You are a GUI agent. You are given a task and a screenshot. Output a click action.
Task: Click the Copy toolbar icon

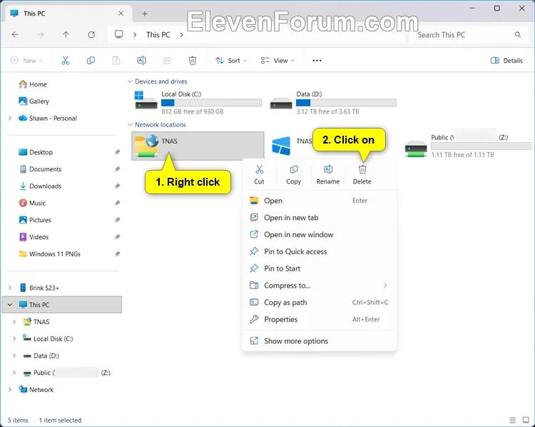pos(91,61)
